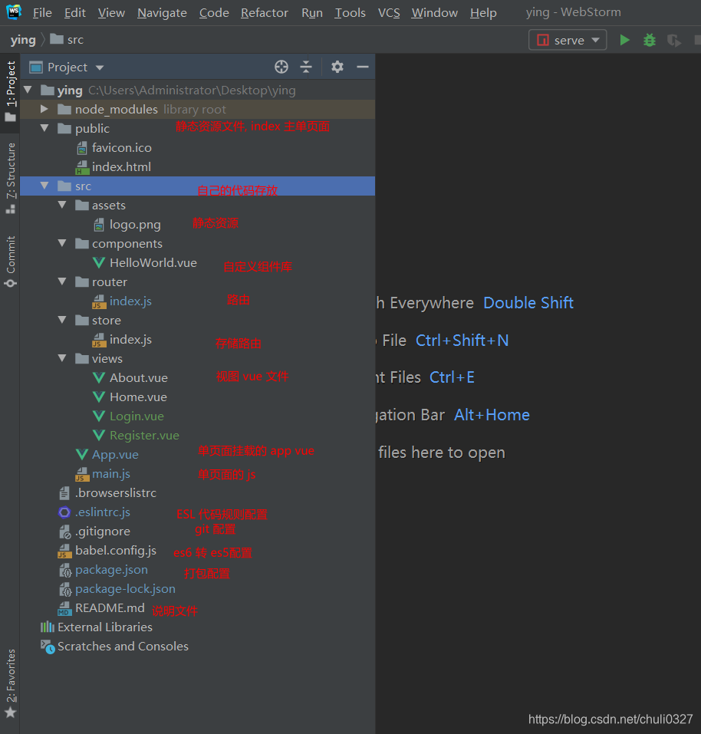Open the Window menu
The height and width of the screenshot is (734, 701).
[x=434, y=12]
